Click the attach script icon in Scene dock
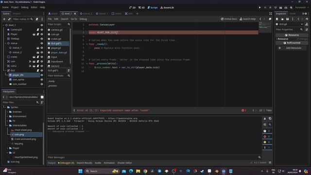The image size is (311, 175). [37, 19]
